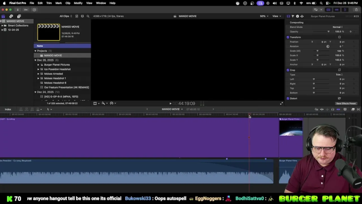
Task: Toggle clip appearance filmstrip/list icon
Action: [x=77, y=16]
